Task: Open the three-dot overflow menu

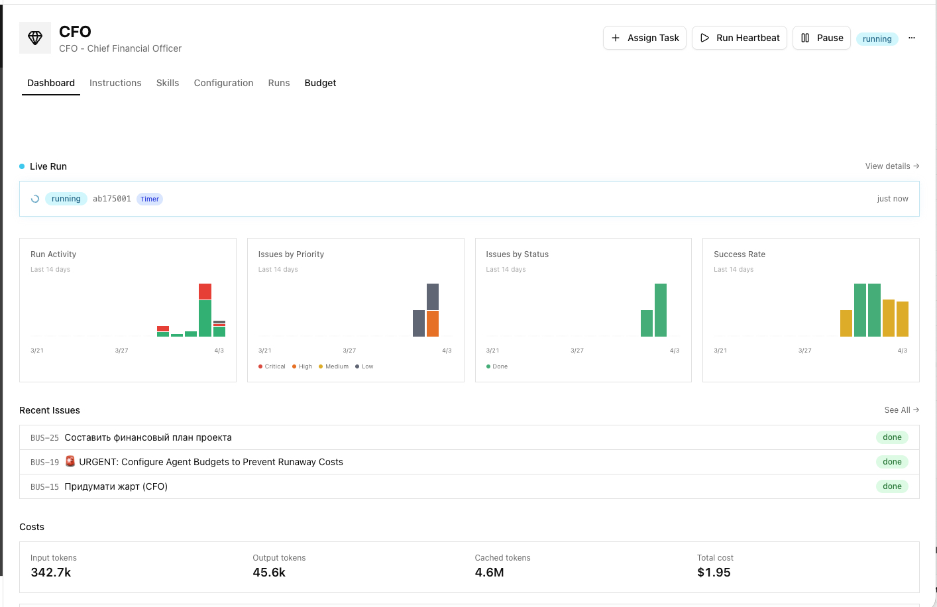Action: [912, 38]
